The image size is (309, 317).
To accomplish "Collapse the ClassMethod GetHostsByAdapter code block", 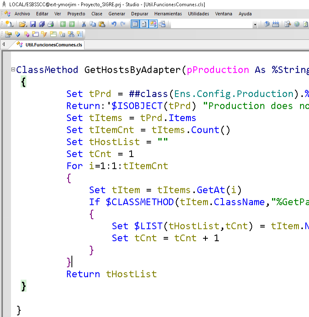I will pos(13,69).
